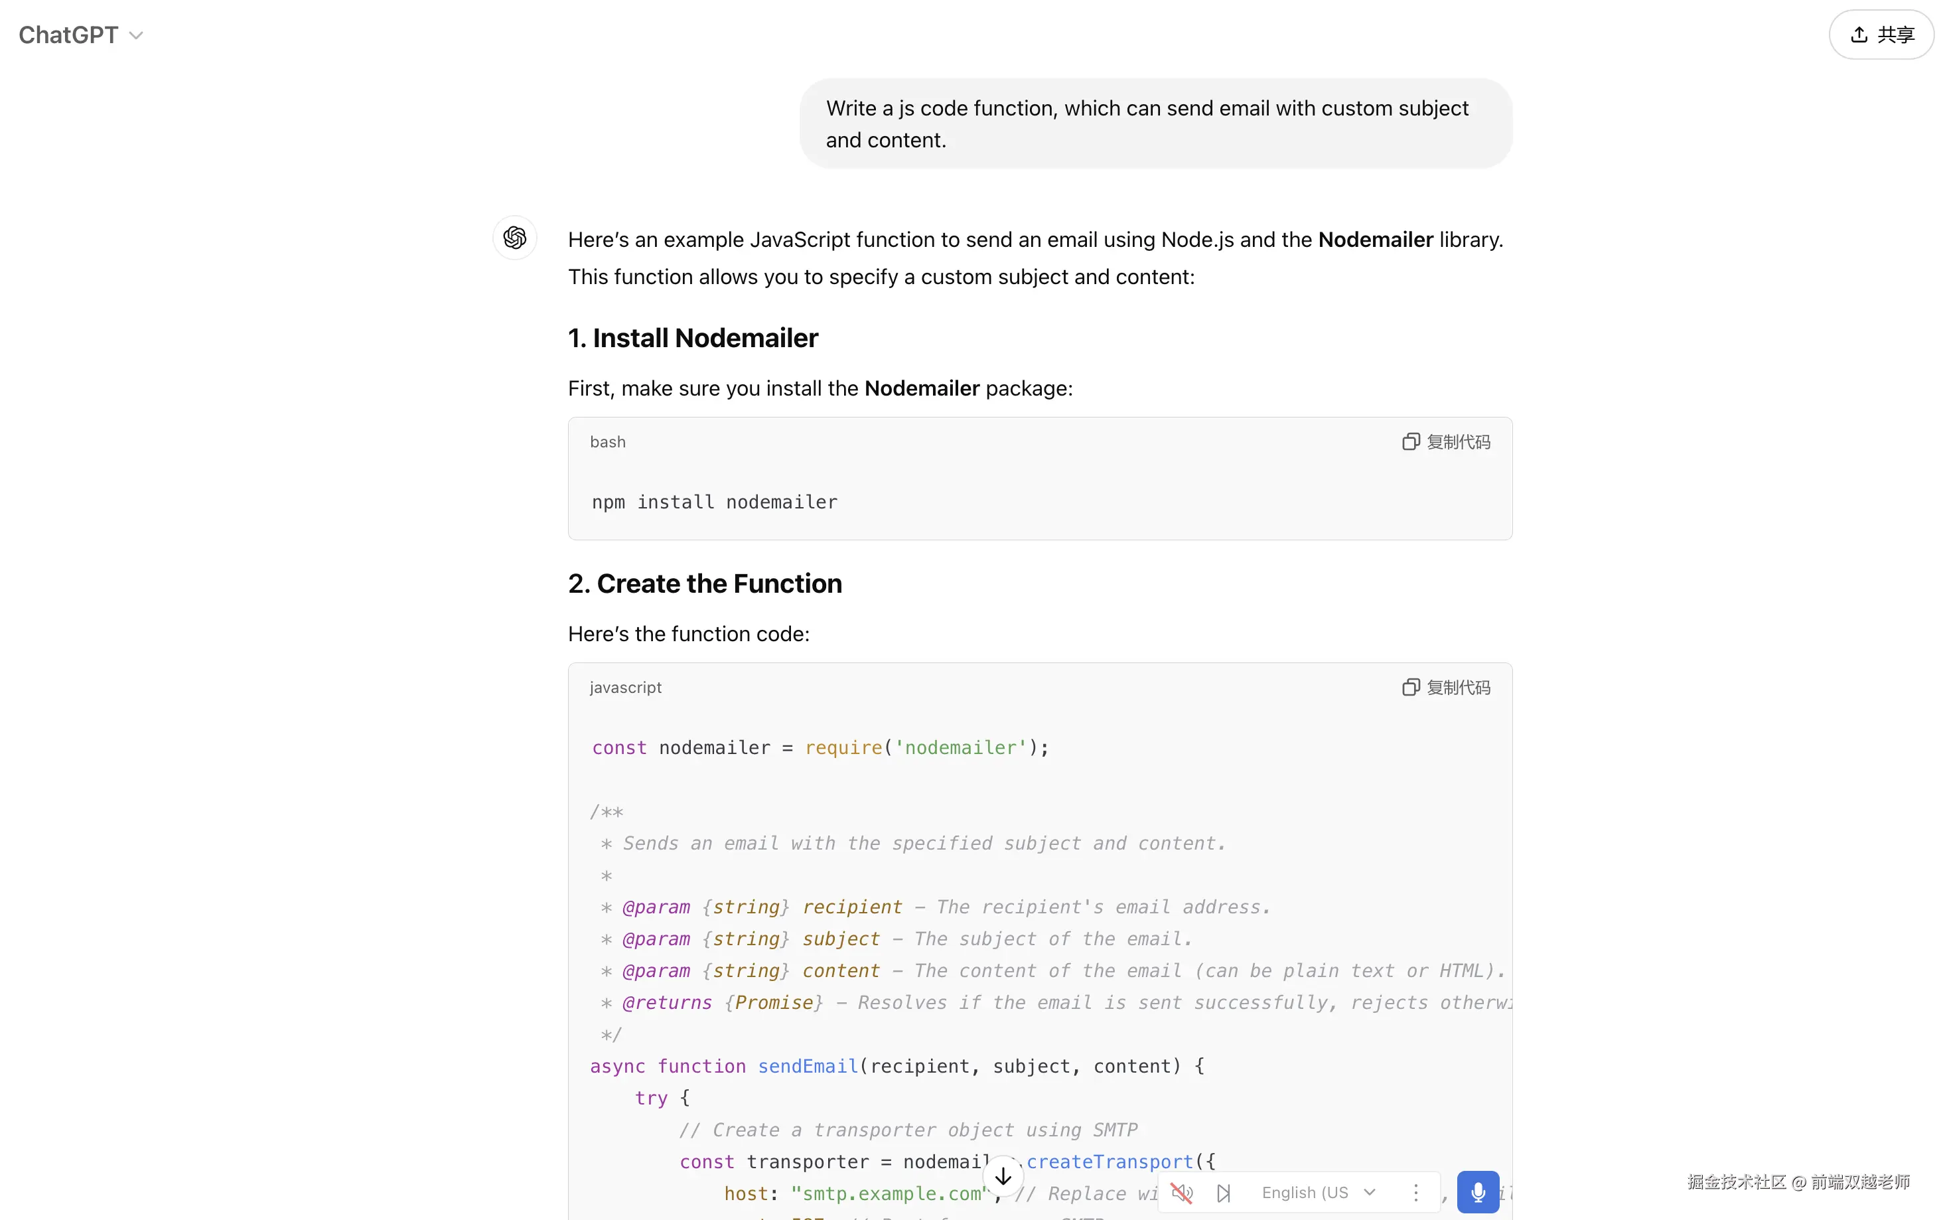
Task: Click the '1. Install Nodemailer' heading
Action: coord(693,337)
